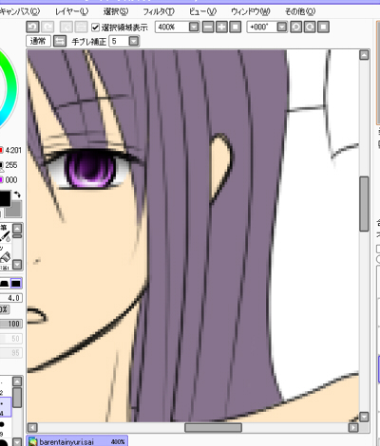This screenshot has width=380, height=446.
Task: Open the フィルタ(T) menu
Action: [159, 11]
